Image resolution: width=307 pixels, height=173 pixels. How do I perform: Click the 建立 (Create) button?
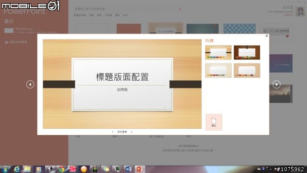coord(214,122)
